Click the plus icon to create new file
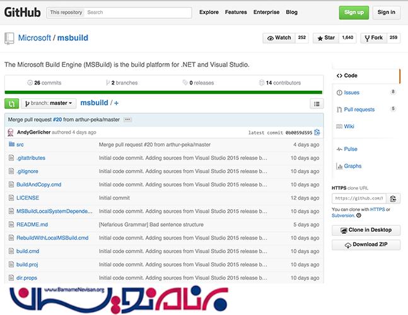This screenshot has height=315, width=408. [x=117, y=103]
